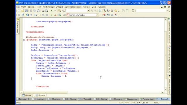
Task: Open the Правка menu
Action: point(31,7)
